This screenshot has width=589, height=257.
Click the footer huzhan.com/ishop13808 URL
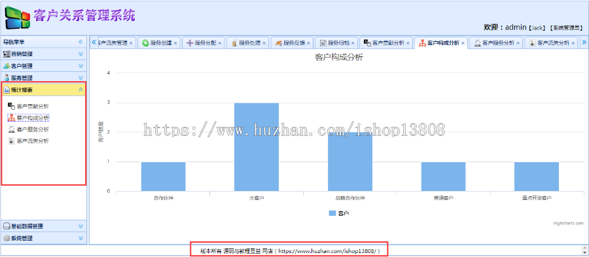[328, 250]
